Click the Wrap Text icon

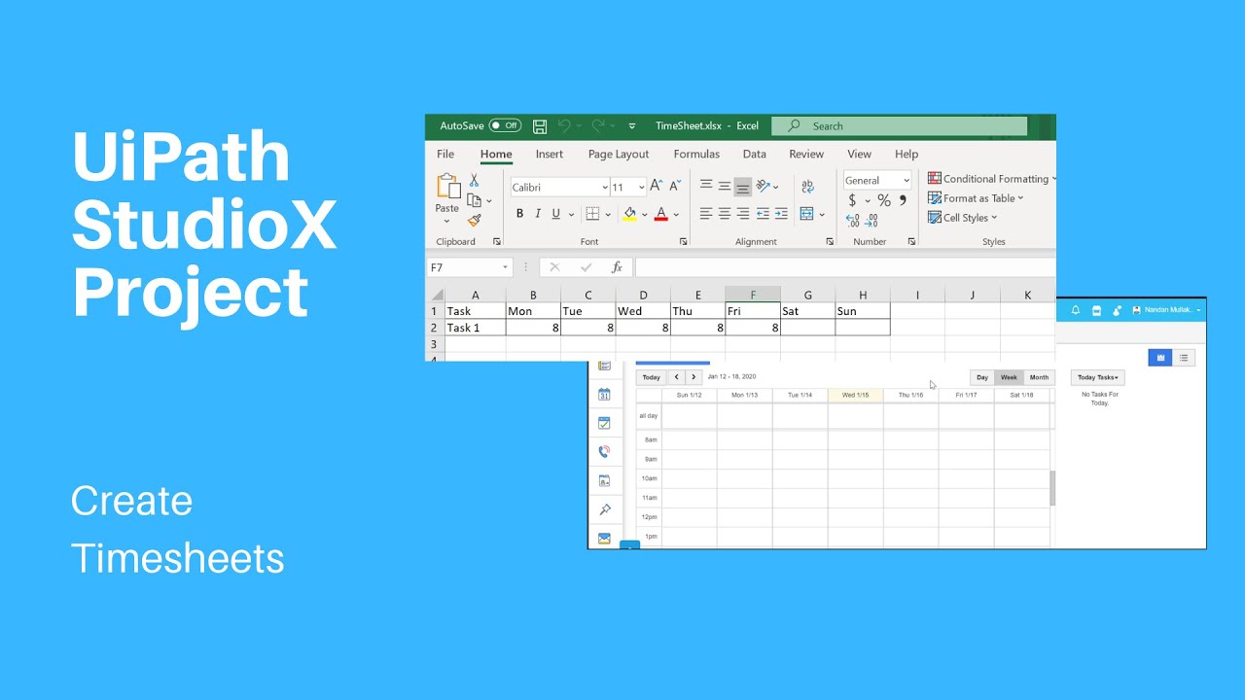click(x=807, y=186)
